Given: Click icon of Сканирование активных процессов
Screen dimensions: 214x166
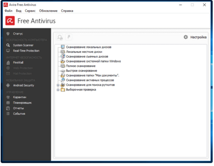Looking at the screenshot, I should point(63,80).
